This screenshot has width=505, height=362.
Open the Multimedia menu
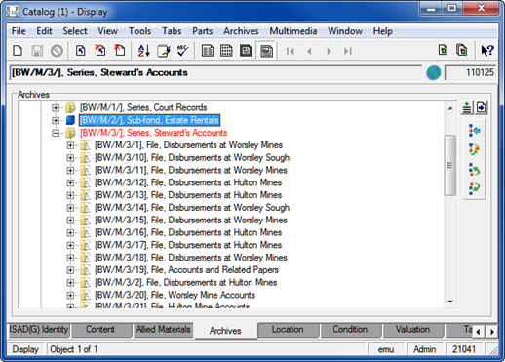coord(293,31)
